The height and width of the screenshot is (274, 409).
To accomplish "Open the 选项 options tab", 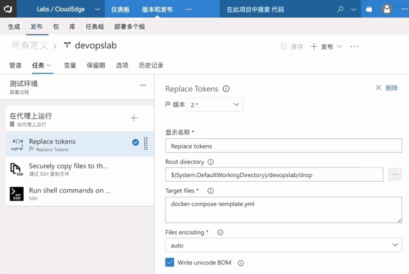I will [122, 66].
